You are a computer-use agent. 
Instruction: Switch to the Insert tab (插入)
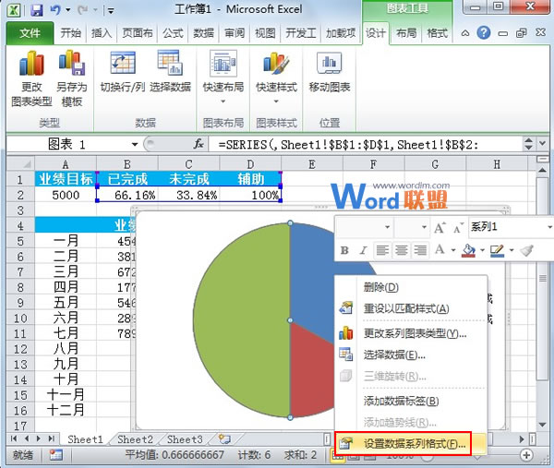click(102, 33)
